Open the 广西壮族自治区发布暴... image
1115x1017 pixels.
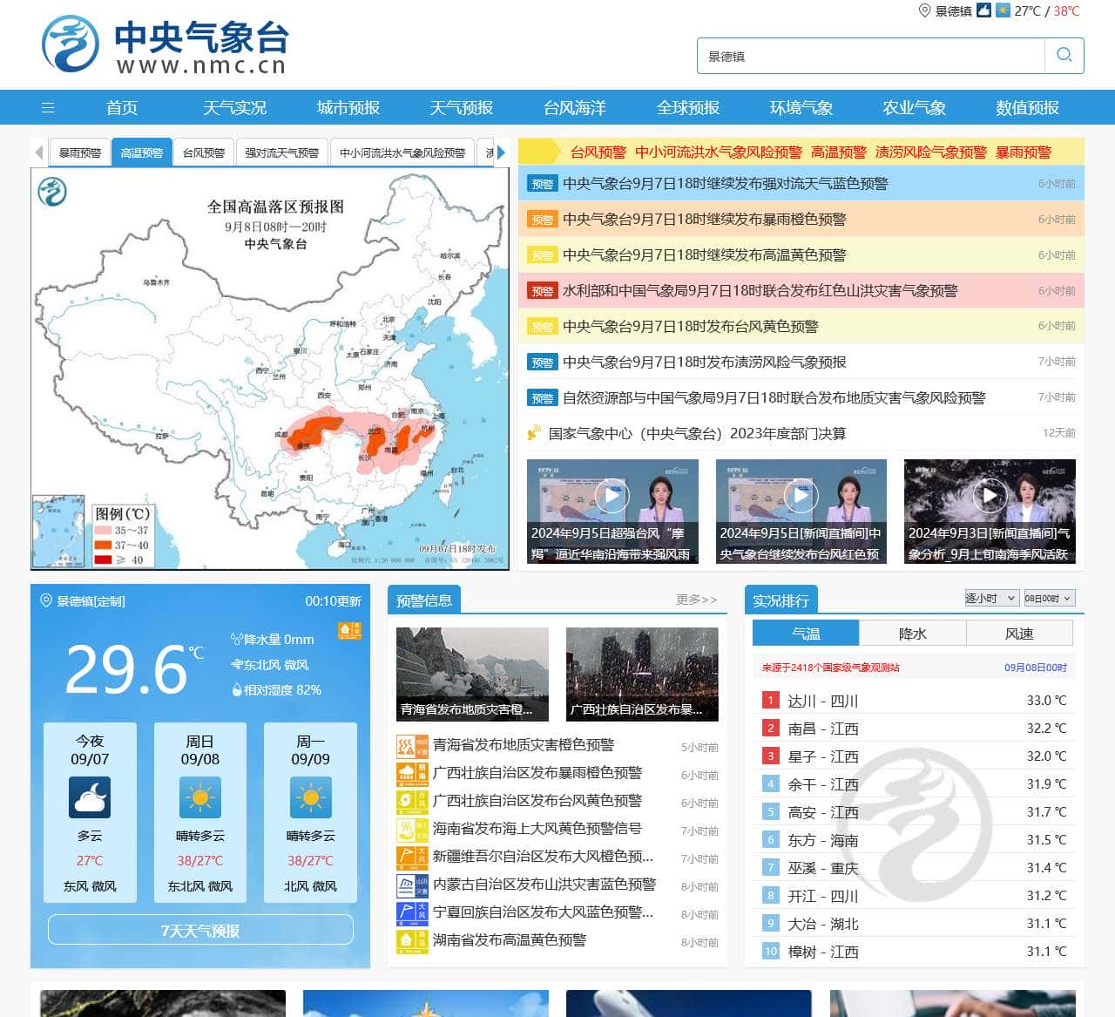[642, 675]
